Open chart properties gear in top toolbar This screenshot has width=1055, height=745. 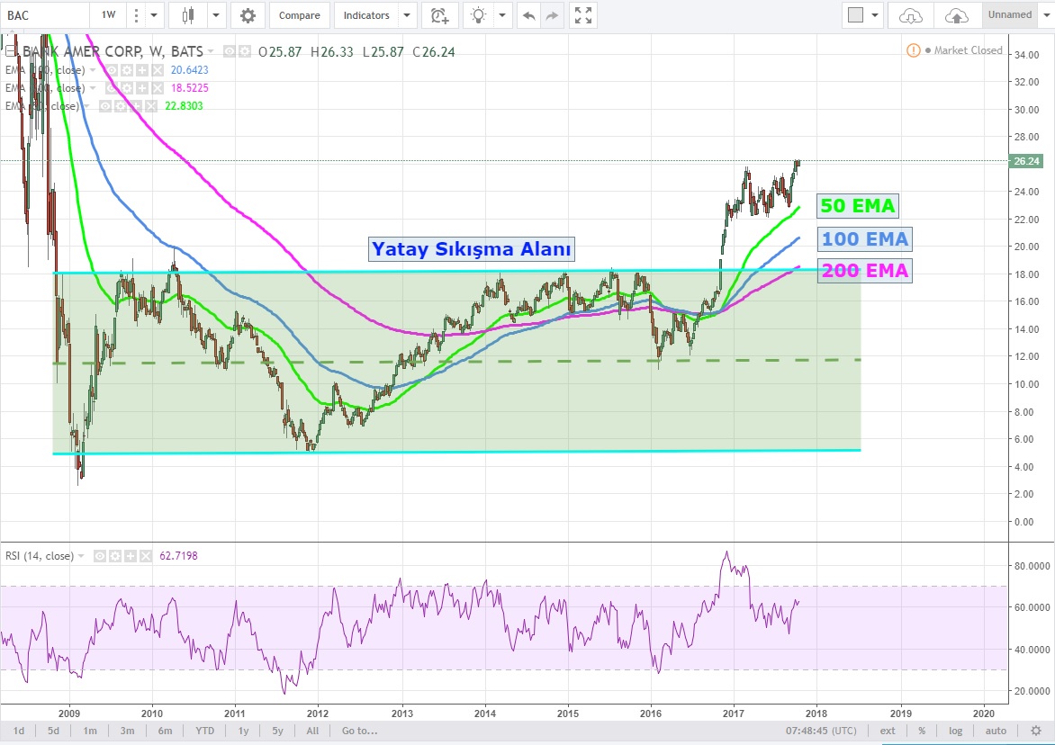tap(248, 15)
